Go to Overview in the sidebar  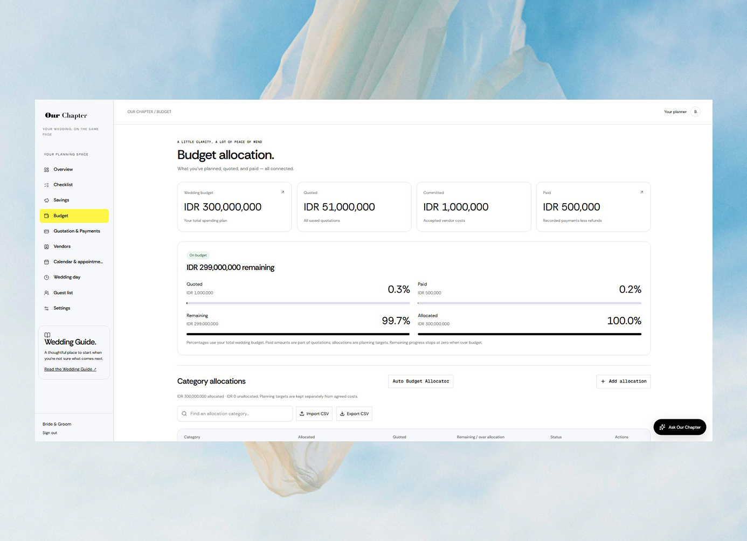(74, 170)
